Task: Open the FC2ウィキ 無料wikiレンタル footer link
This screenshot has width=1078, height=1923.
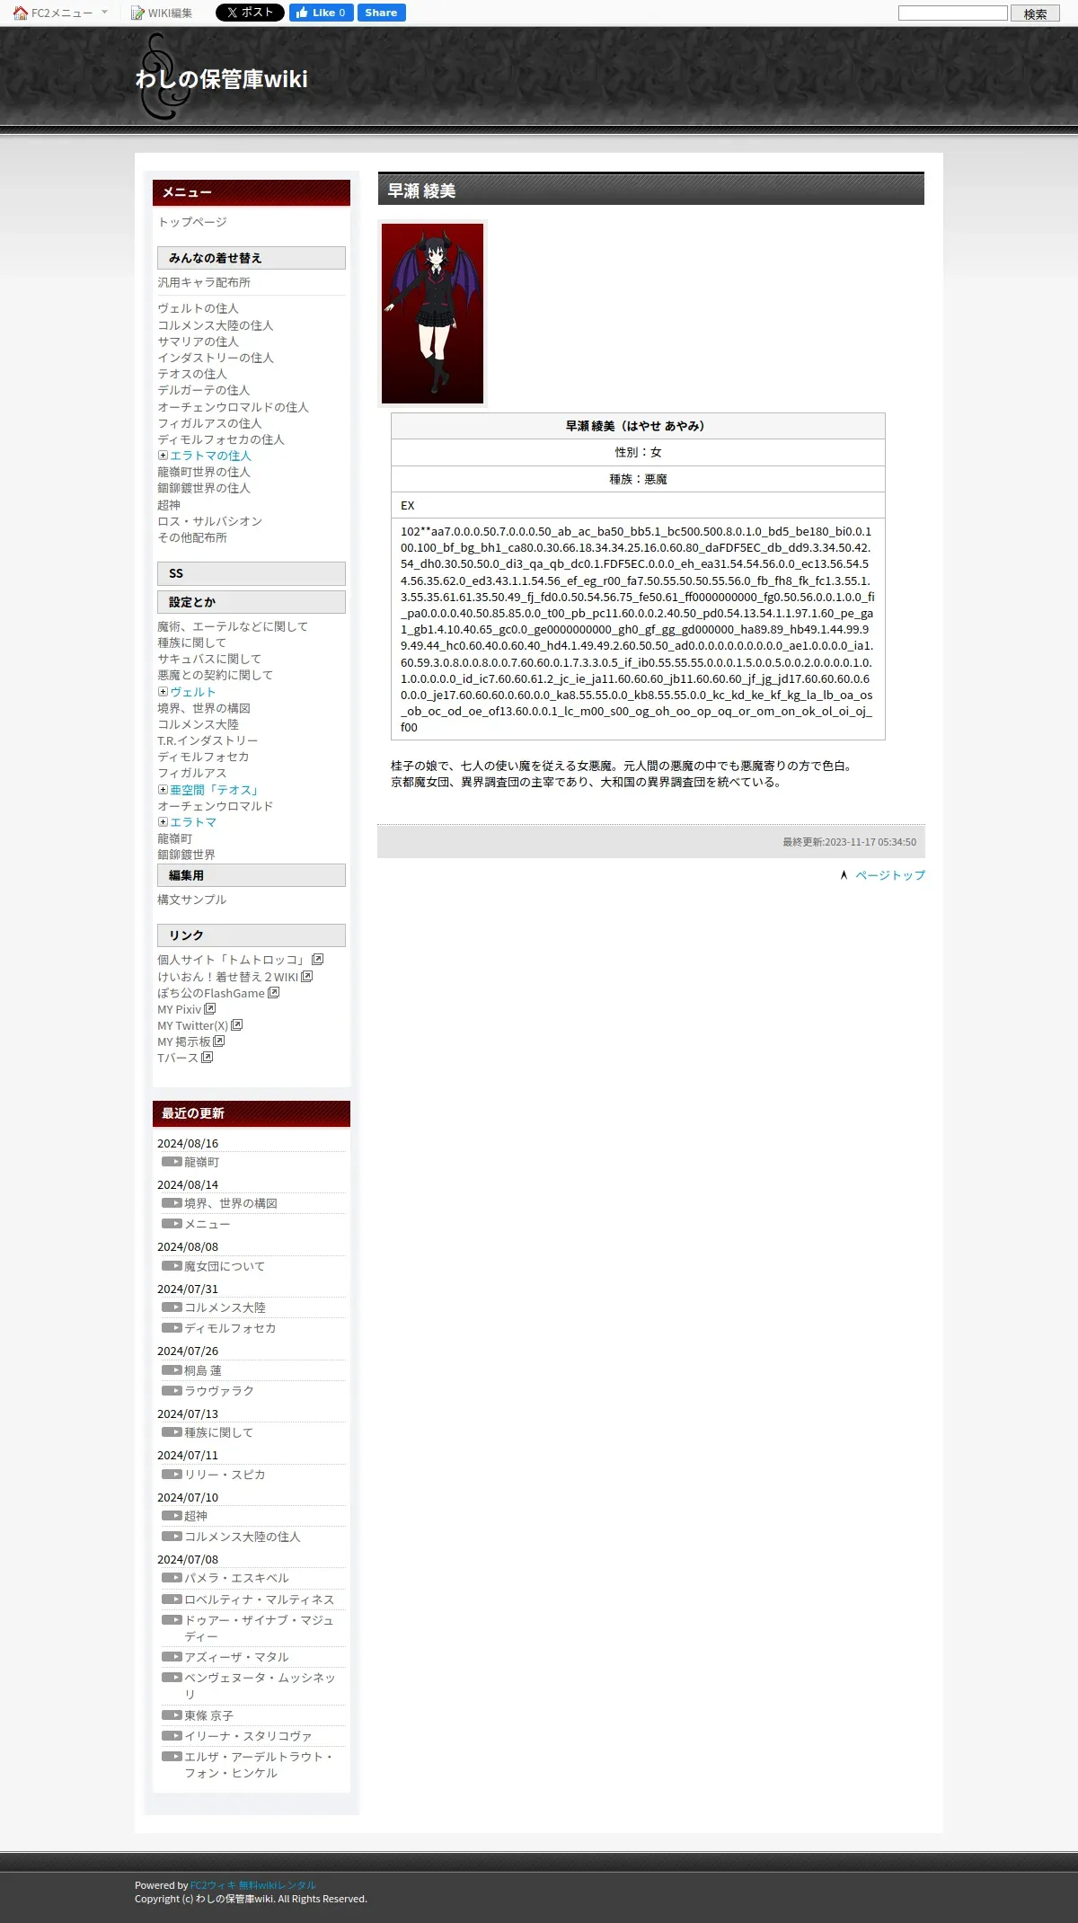Action: coord(253,1885)
